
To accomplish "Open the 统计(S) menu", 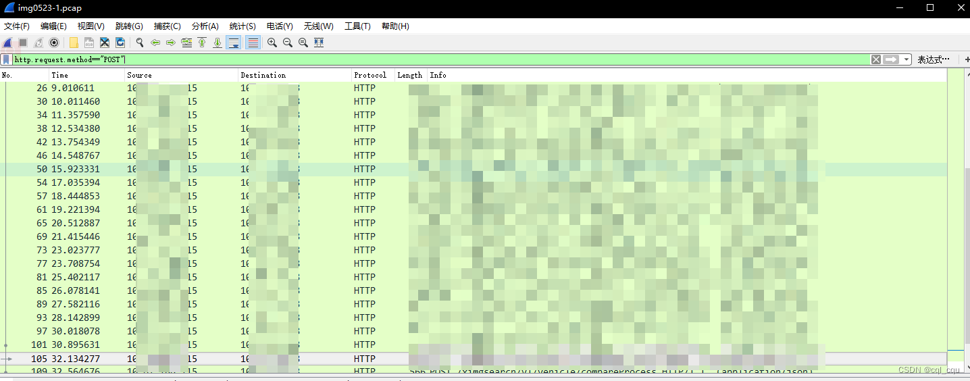I will (242, 26).
